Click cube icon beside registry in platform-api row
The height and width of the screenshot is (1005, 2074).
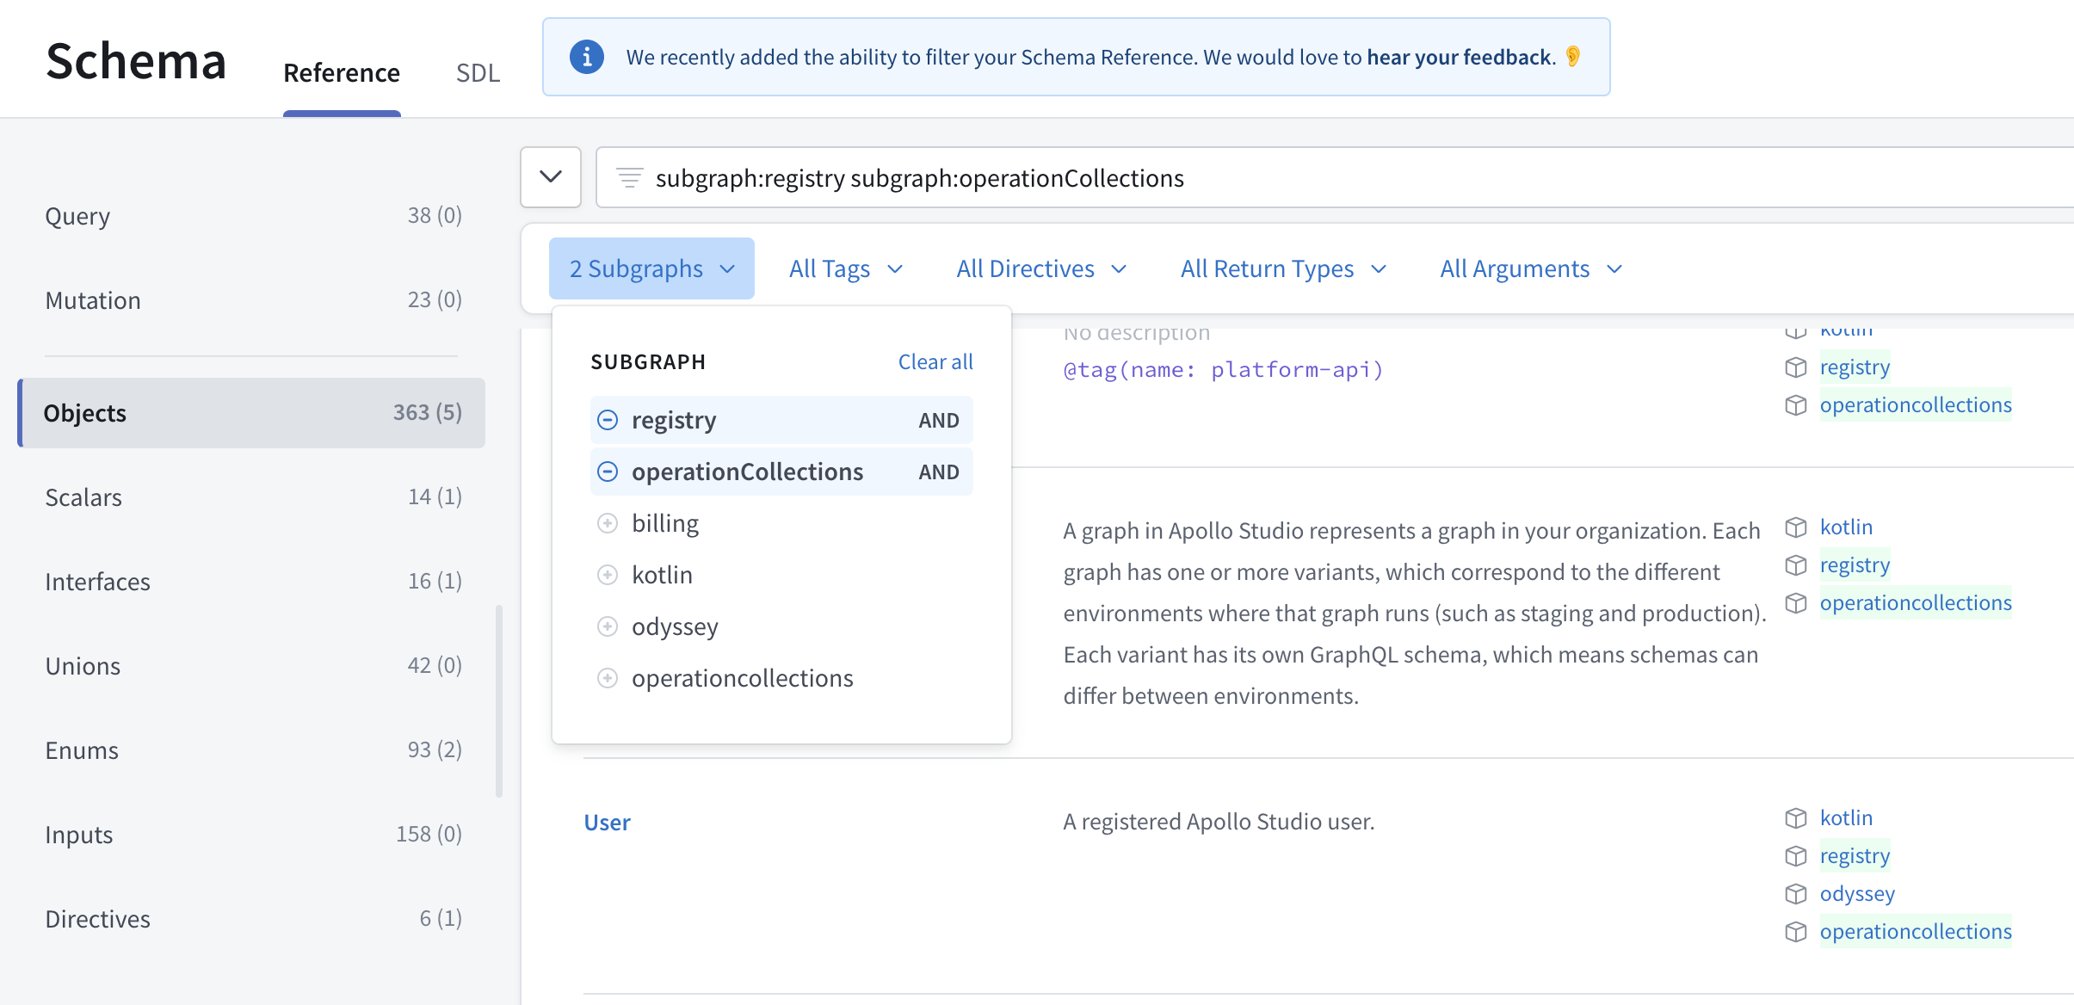[1796, 367]
